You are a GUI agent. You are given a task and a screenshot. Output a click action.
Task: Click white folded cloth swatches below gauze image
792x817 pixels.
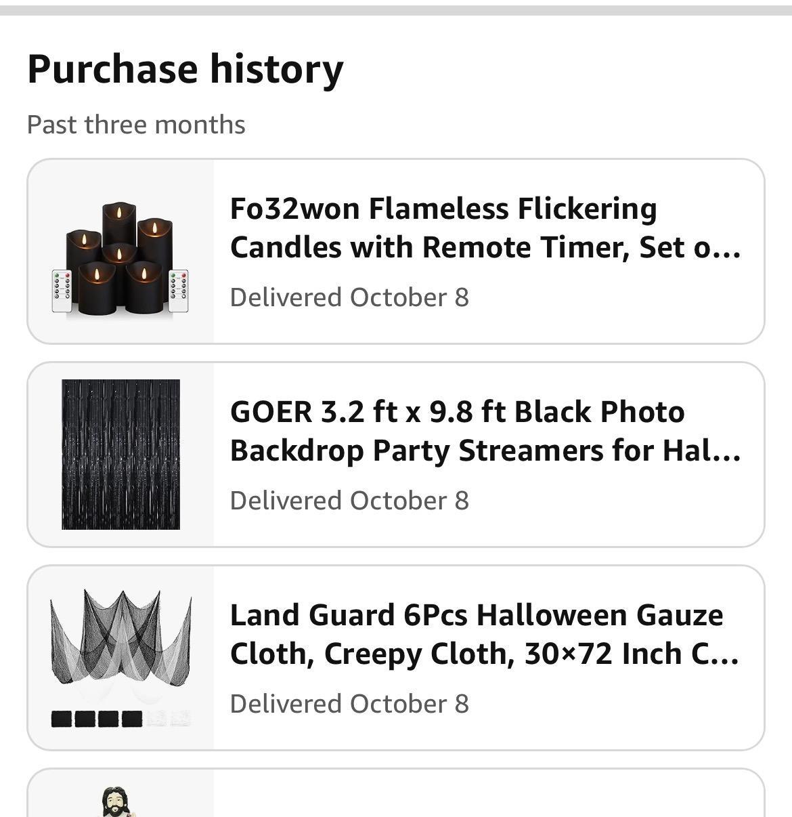point(169,718)
